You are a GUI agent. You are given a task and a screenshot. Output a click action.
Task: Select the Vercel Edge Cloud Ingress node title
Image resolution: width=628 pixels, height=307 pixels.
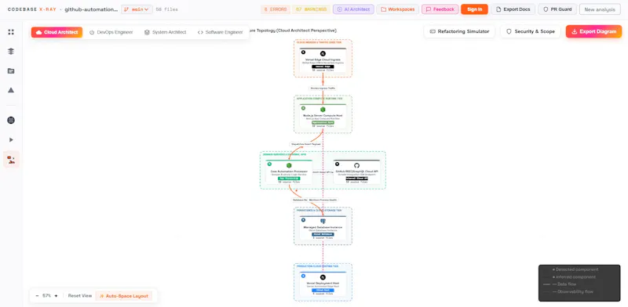[x=323, y=60]
